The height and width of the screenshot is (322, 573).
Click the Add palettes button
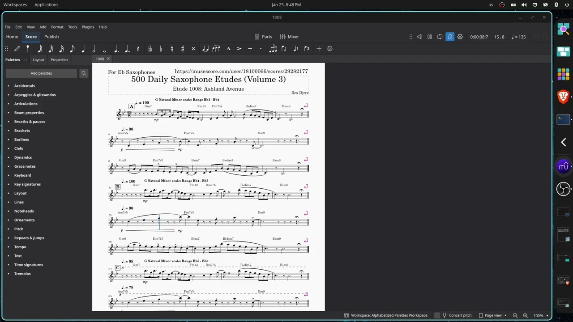[x=41, y=73]
